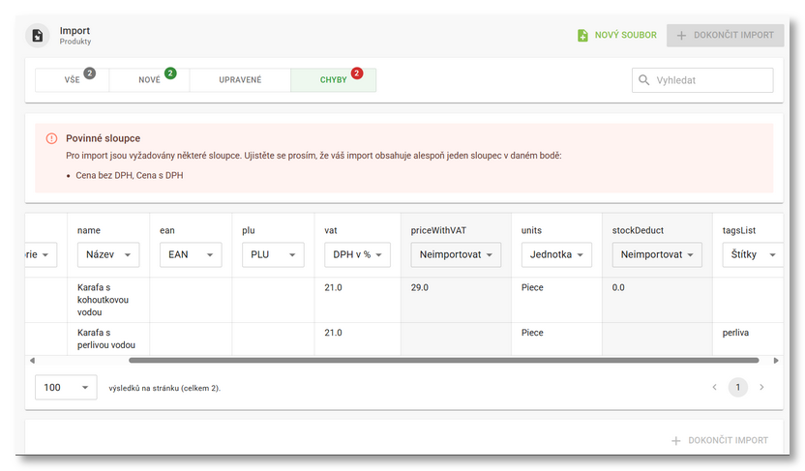Viewport: 805px width, 471px height.
Task: Click the priceWithVAT column header
Action: [438, 231]
